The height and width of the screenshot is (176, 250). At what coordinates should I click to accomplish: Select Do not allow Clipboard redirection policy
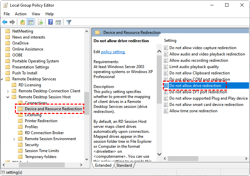click(199, 73)
